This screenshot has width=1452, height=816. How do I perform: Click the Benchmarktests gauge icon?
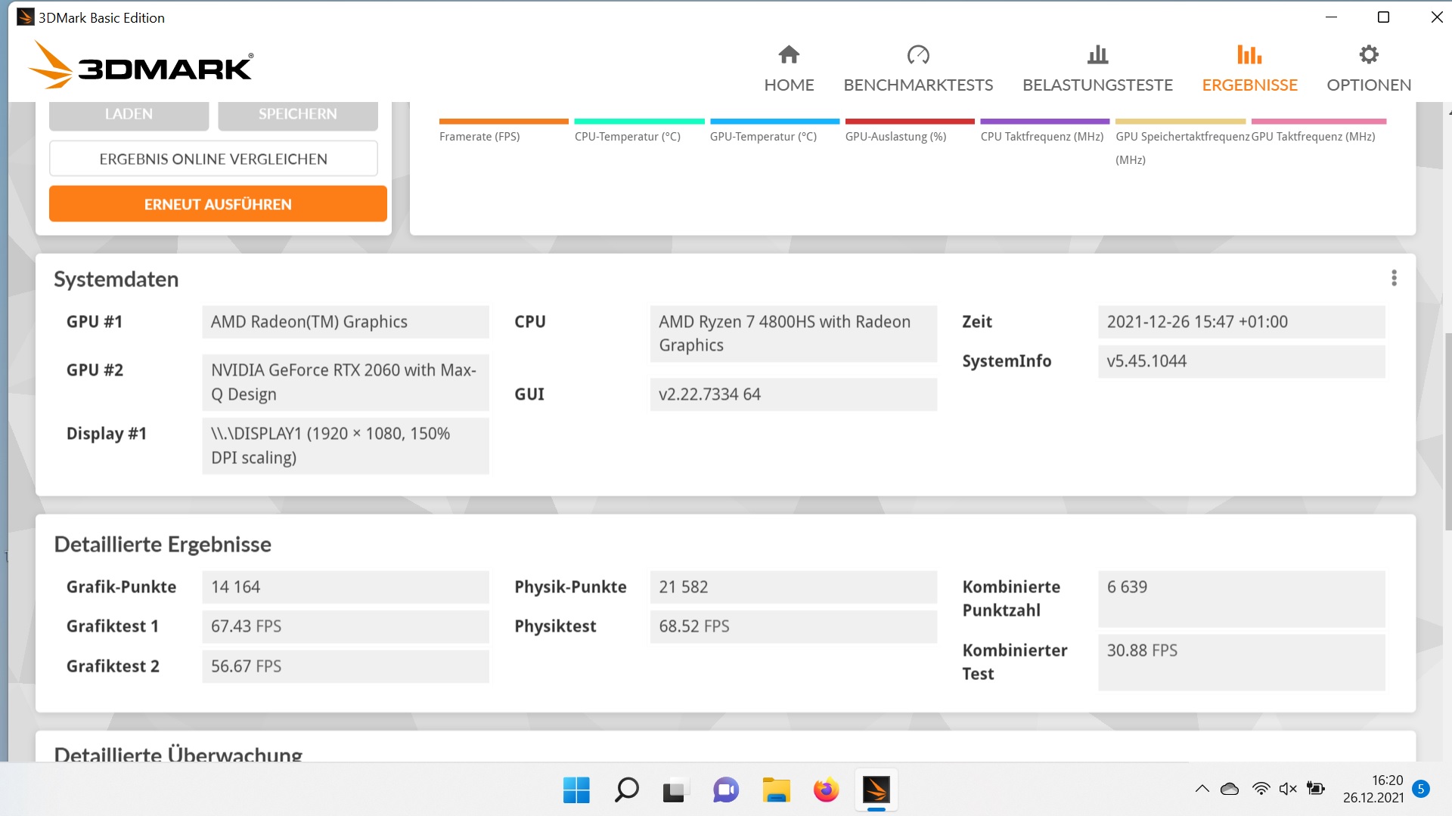coord(918,54)
